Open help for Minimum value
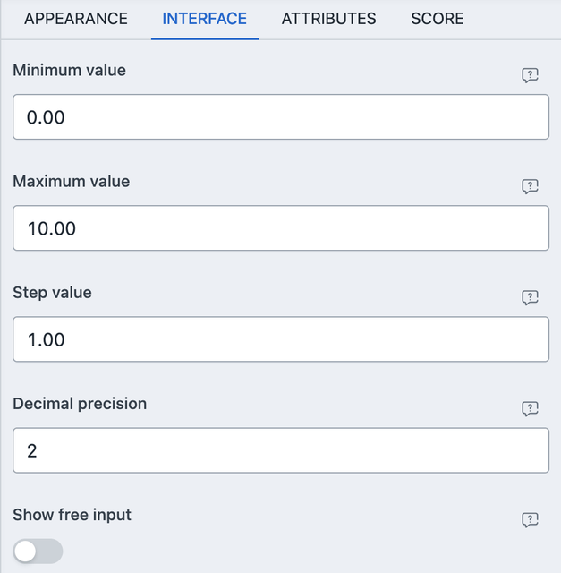This screenshot has height=573, width=561. tap(530, 75)
